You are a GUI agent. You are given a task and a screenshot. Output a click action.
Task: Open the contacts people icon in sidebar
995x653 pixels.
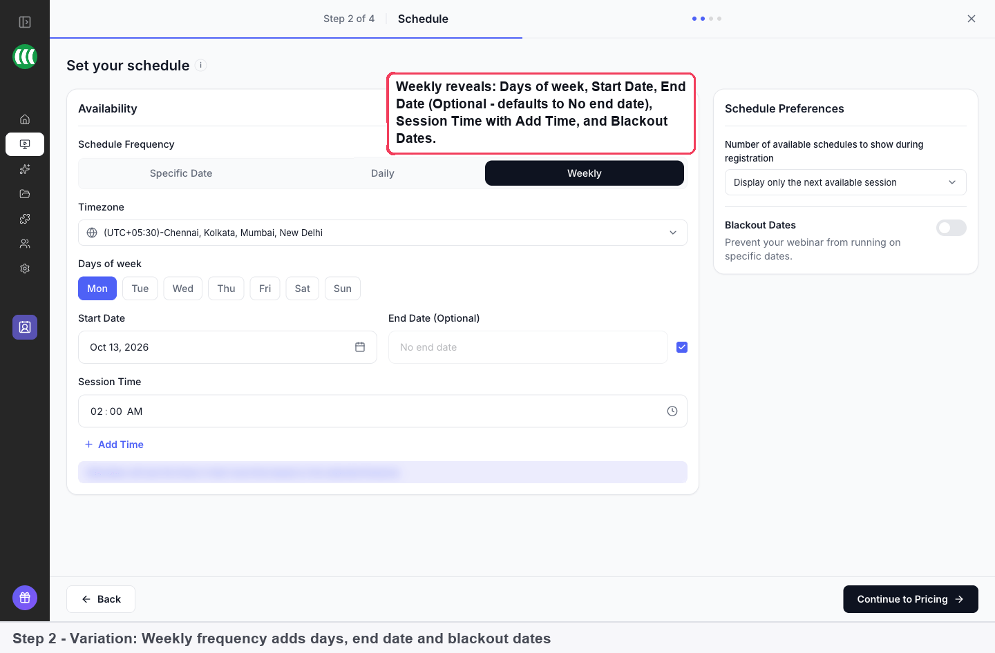(25, 244)
